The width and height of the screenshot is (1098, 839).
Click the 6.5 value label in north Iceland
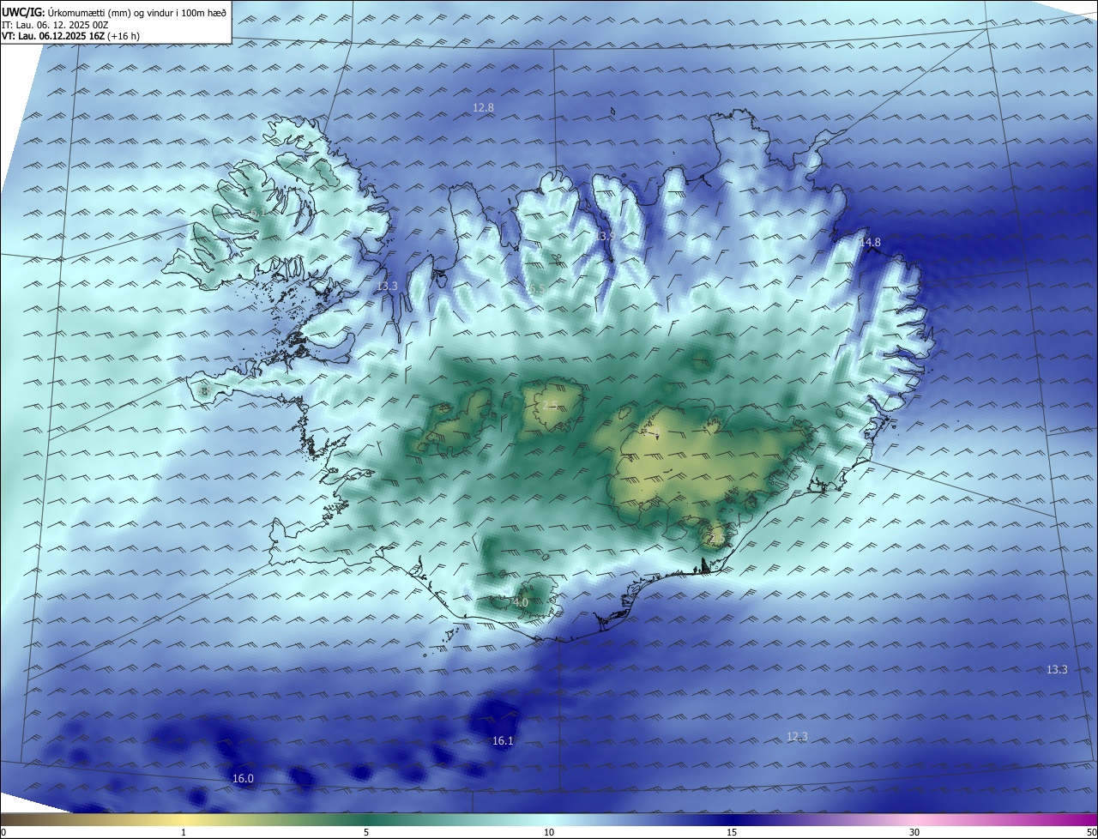(537, 290)
